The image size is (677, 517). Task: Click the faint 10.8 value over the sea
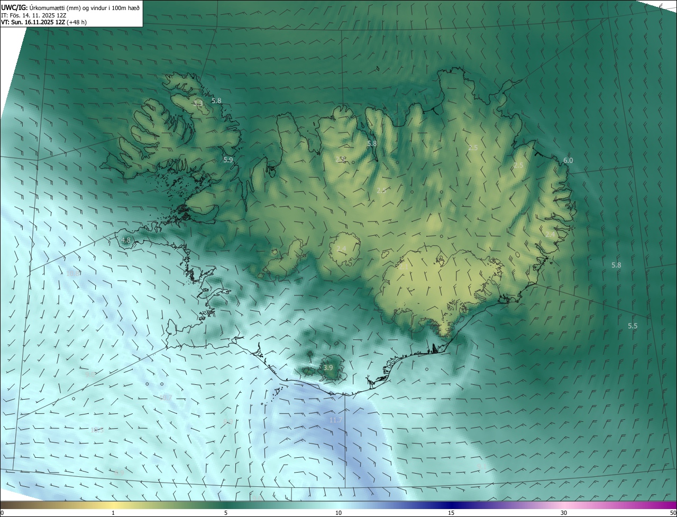click(74, 273)
